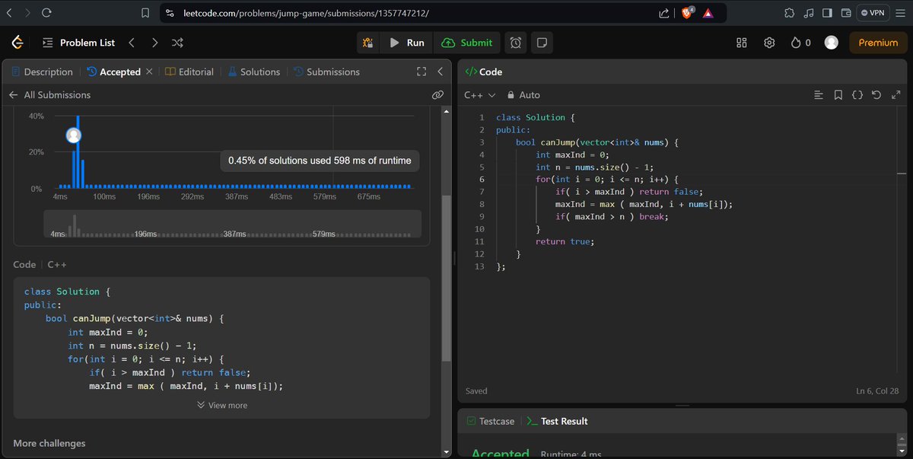
Task: Open the Brave wallet icon
Action: coord(845,13)
